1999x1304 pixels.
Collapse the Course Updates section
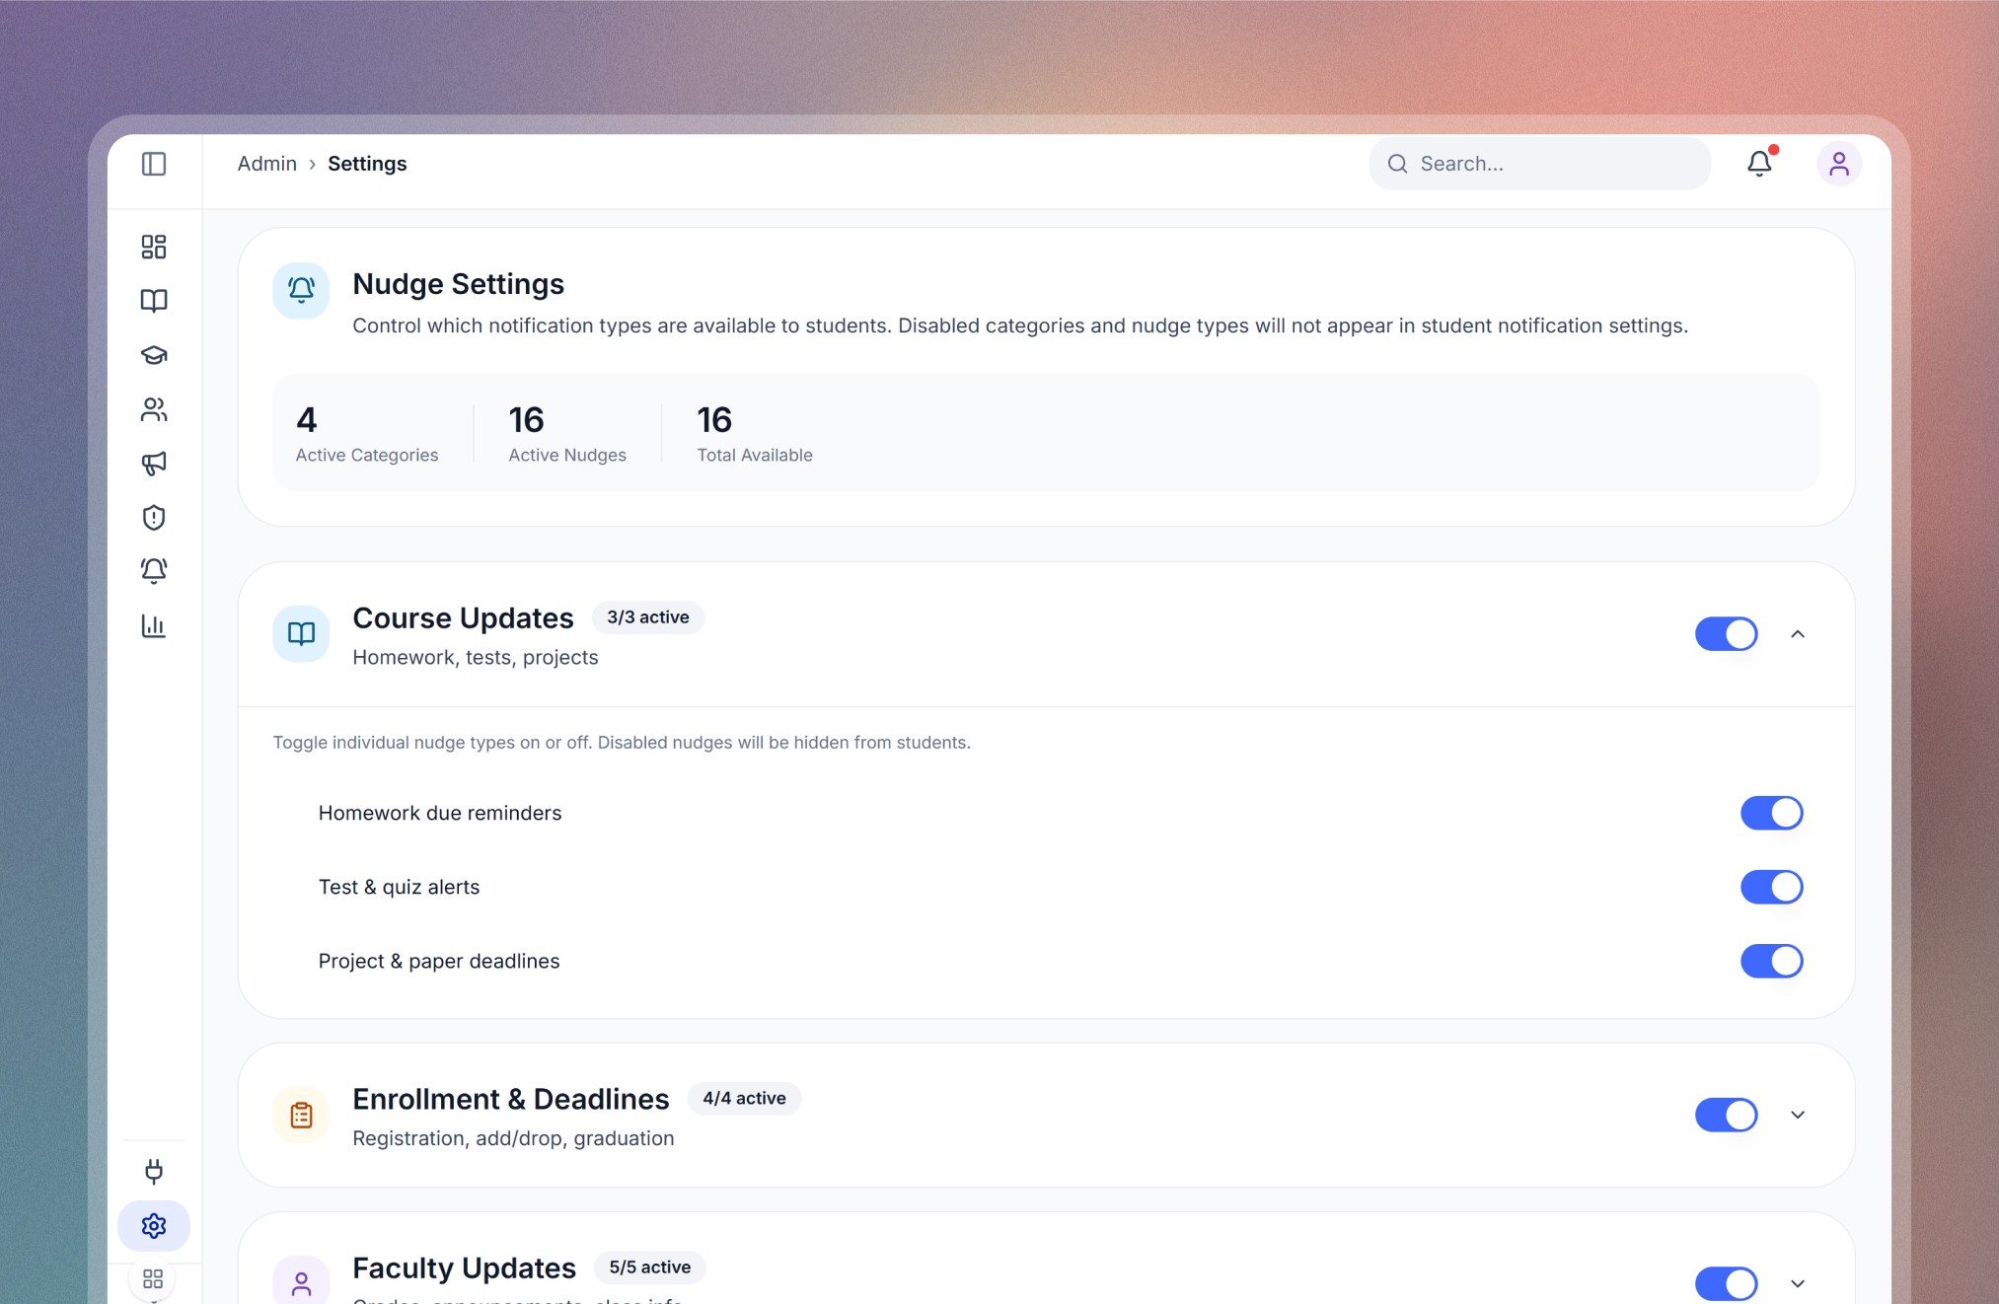(x=1798, y=634)
